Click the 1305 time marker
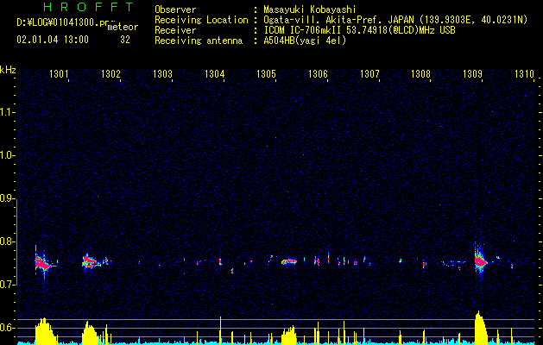Viewport: 543px width, 345px height. 266,73
